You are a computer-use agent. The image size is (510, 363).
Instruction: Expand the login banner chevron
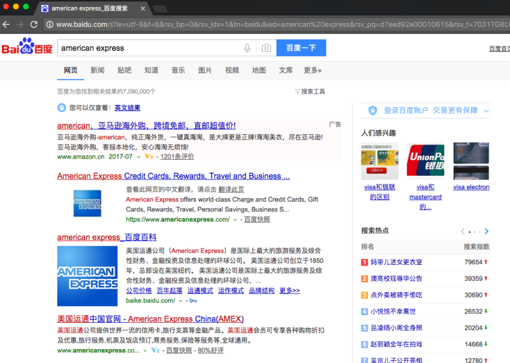[486, 111]
